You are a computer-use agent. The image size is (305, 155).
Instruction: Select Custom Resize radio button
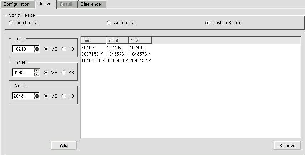coord(208,23)
